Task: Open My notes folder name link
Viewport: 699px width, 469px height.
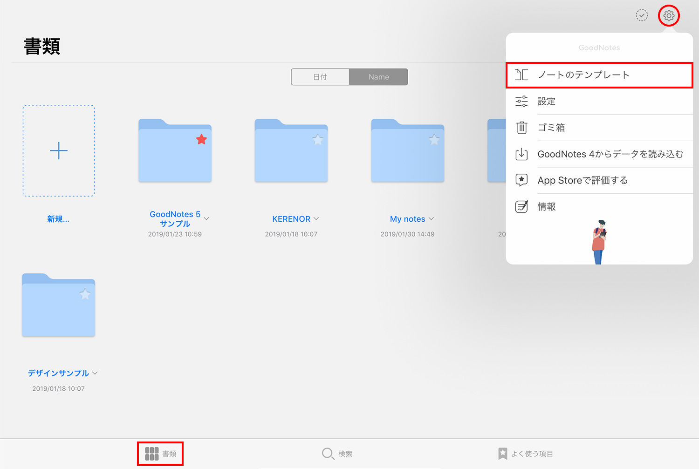Action: [x=408, y=219]
